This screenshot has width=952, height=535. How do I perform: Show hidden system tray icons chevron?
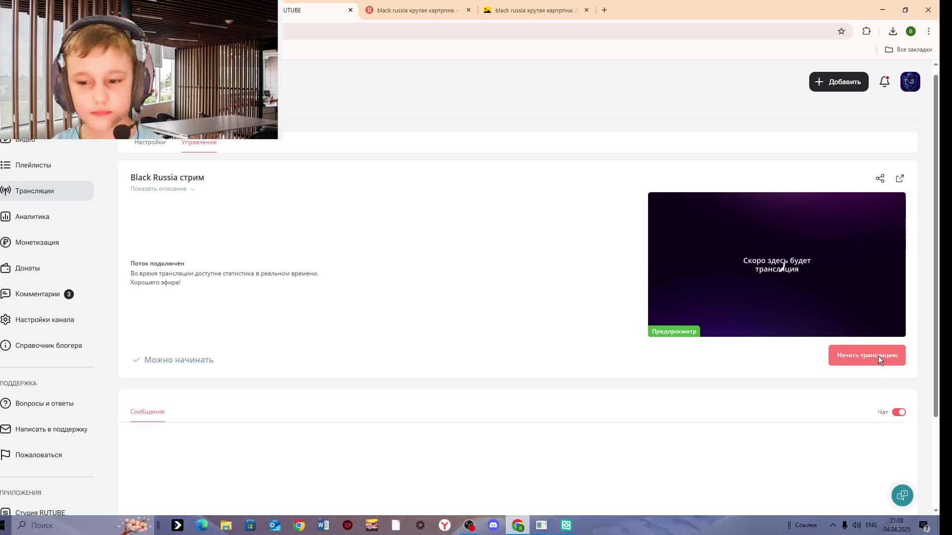coord(833,525)
